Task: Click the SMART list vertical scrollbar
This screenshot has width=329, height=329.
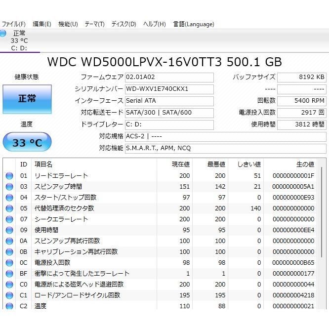Action: click(322, 212)
